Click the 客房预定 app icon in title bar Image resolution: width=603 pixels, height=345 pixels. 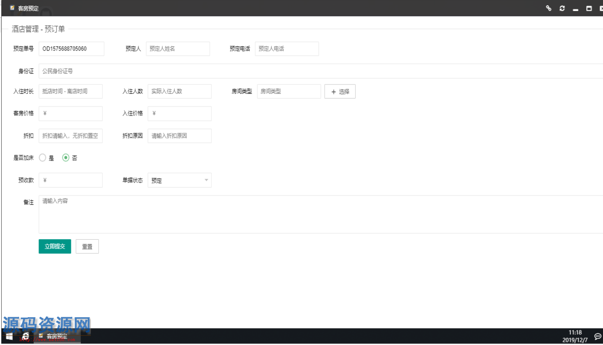12,8
